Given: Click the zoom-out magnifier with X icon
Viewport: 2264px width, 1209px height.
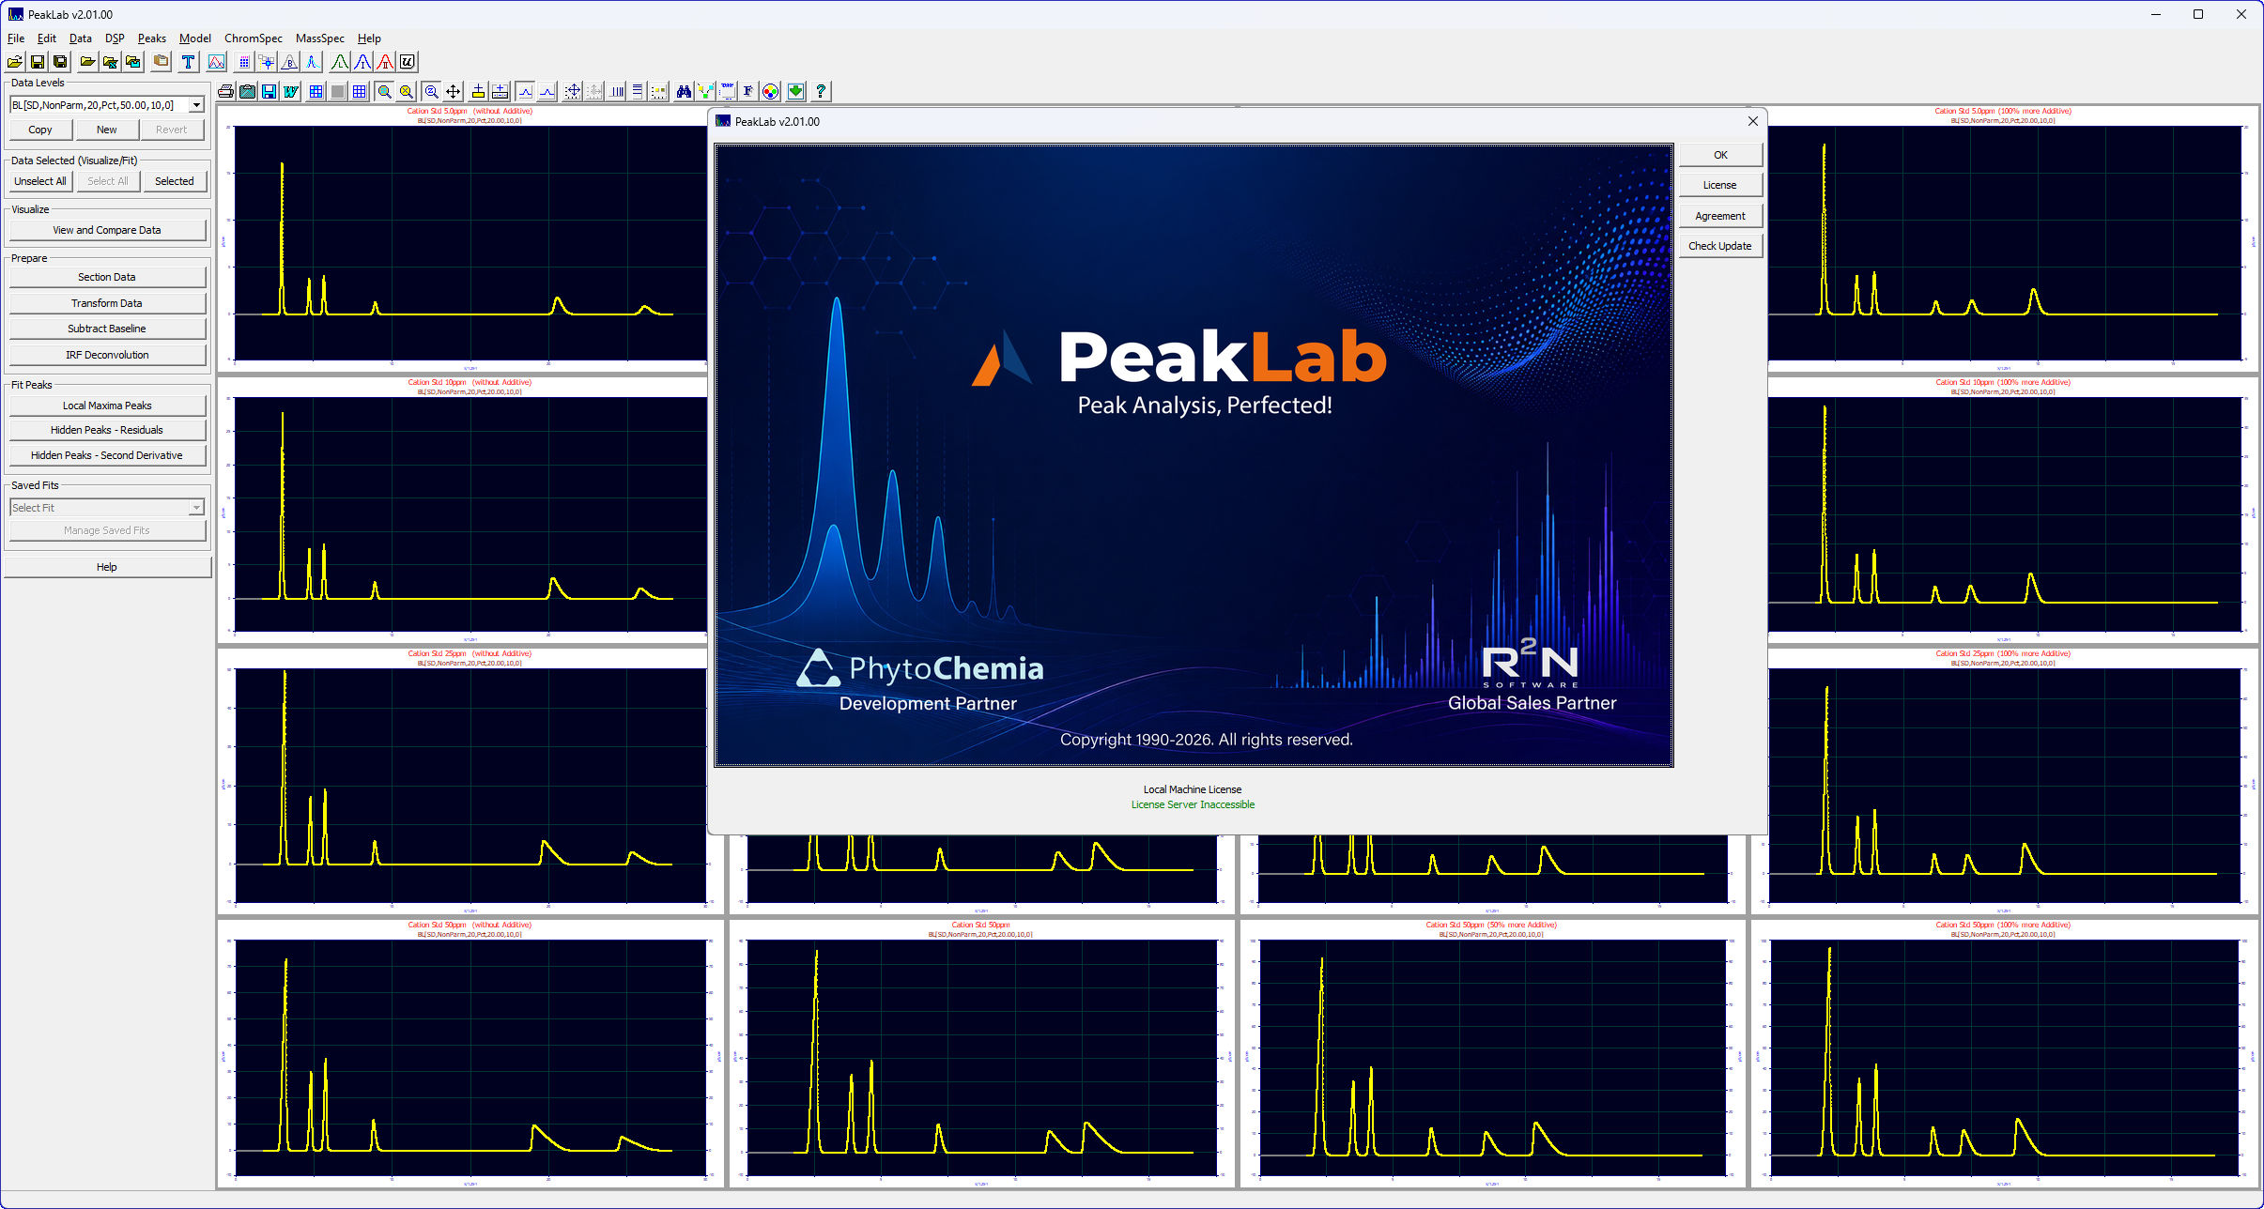Looking at the screenshot, I should (x=407, y=91).
